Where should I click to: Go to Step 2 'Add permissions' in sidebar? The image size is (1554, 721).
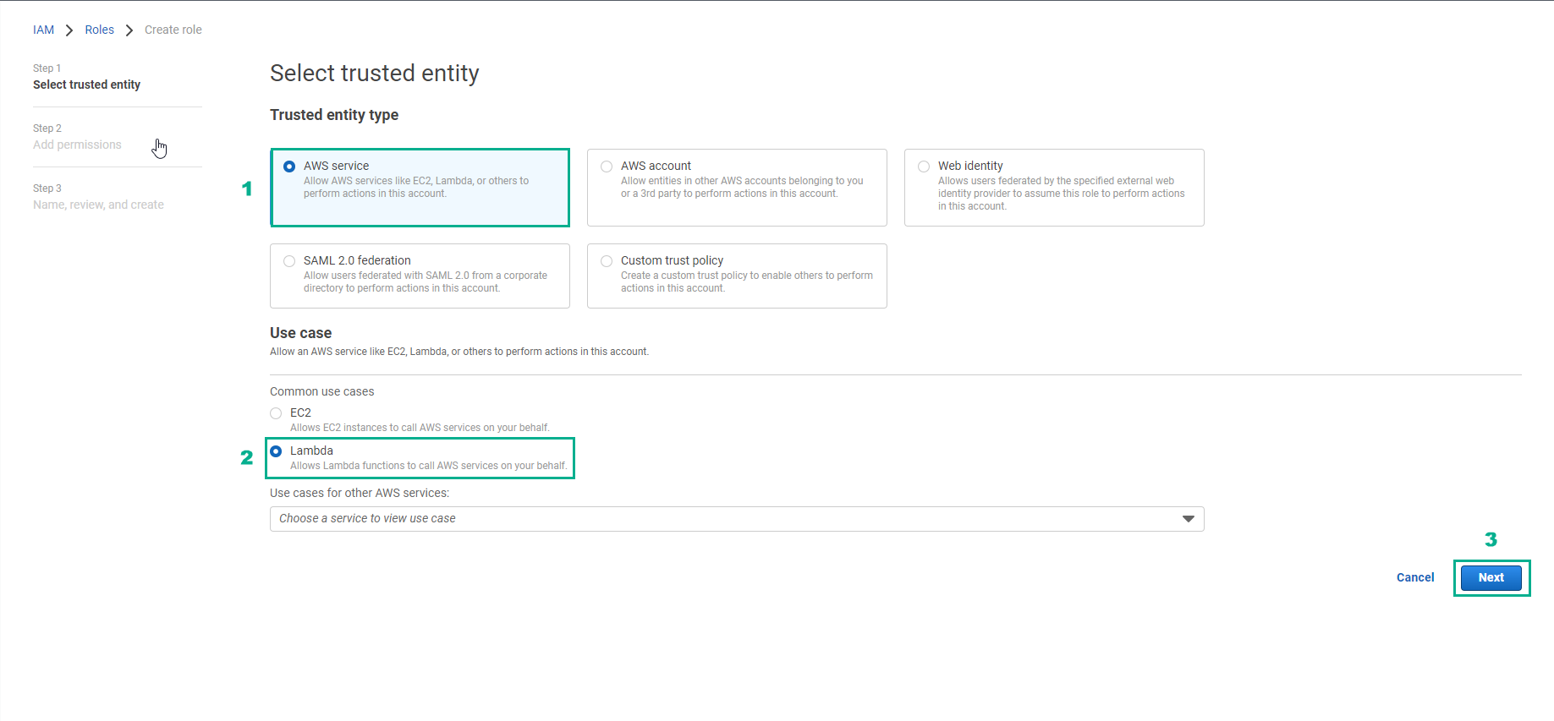(x=77, y=145)
